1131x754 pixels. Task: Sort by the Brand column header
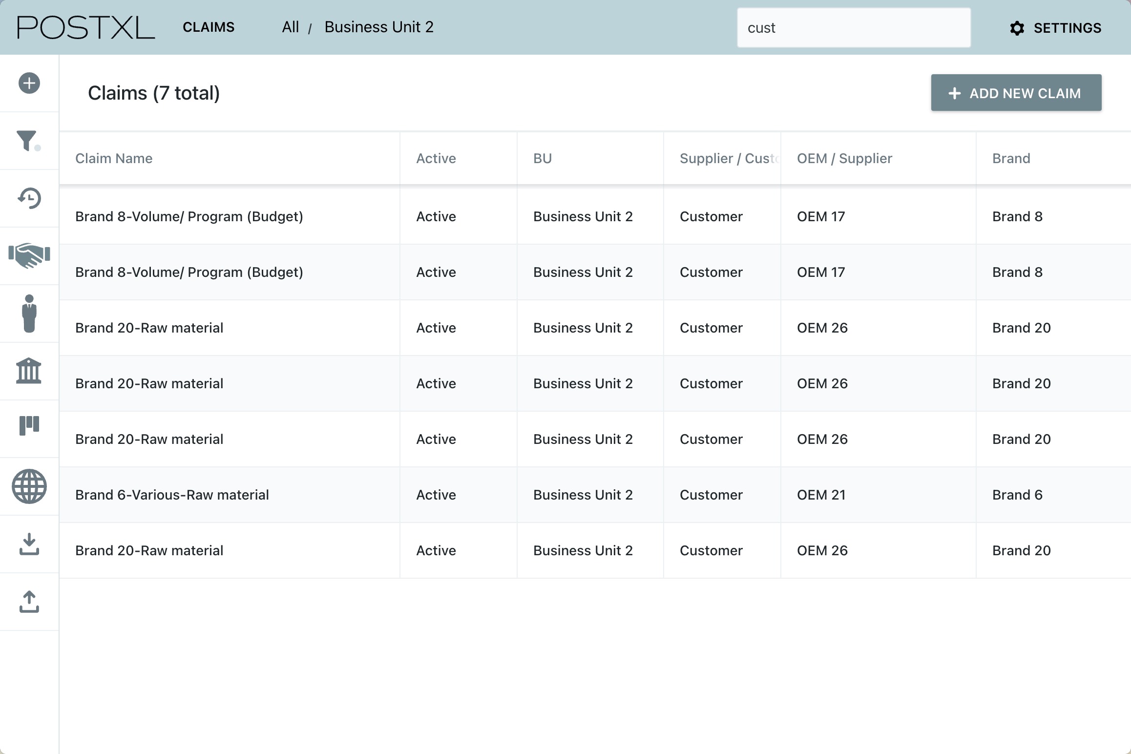tap(1011, 158)
